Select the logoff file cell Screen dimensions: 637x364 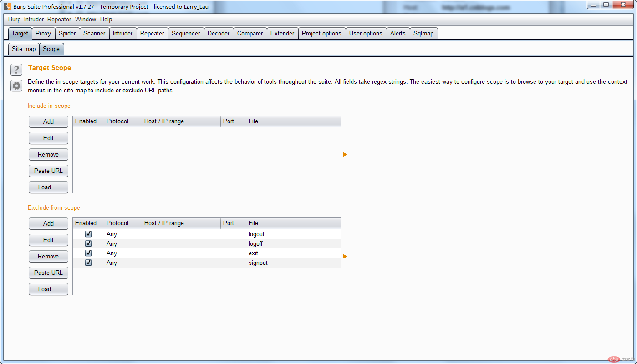293,244
